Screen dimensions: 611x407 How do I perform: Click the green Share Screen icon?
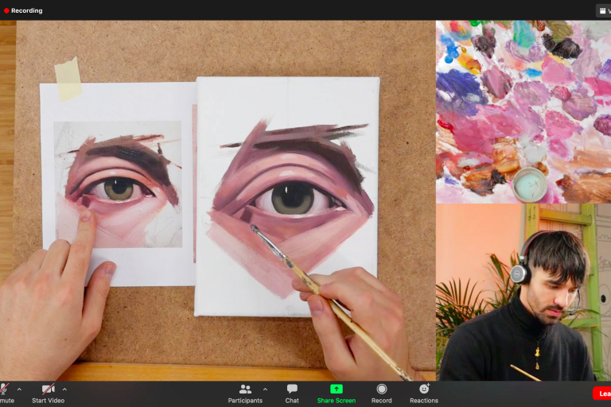(x=336, y=389)
